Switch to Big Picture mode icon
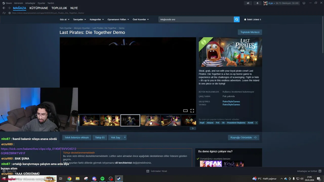324x182 pixels. (x=304, y=3)
